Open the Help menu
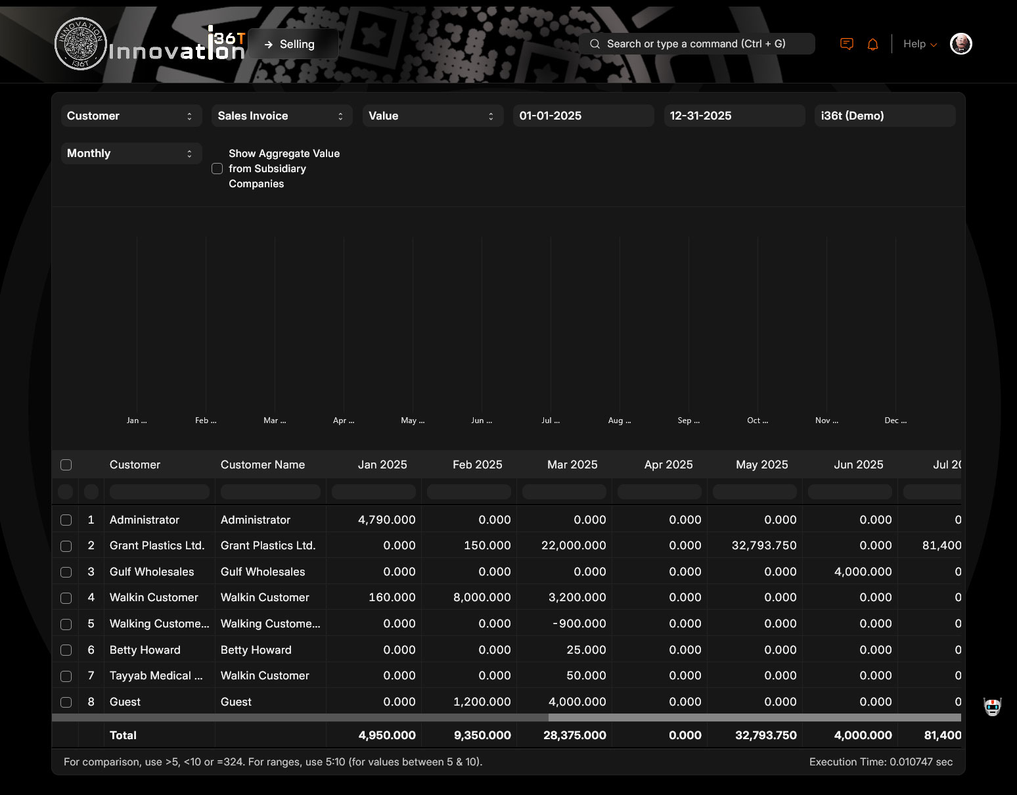The width and height of the screenshot is (1017, 795). pos(919,44)
